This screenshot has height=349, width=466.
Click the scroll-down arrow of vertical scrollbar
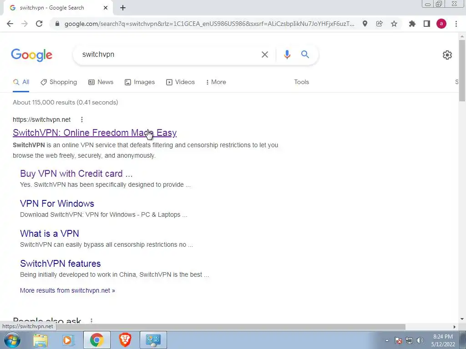click(462, 319)
